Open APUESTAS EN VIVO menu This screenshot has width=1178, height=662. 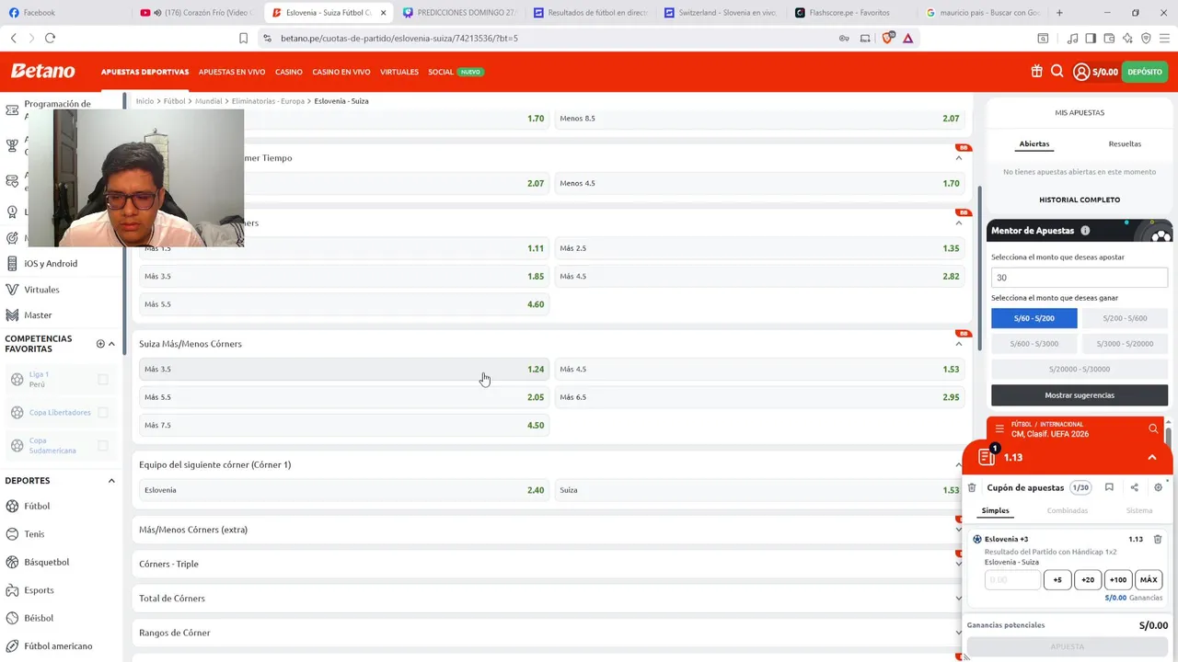[232, 72]
